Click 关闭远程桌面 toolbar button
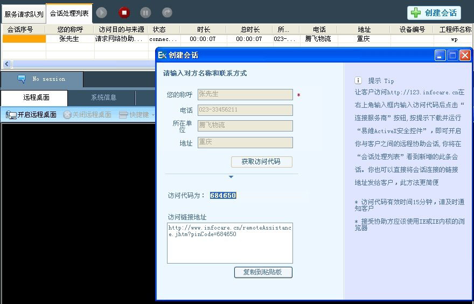Screen dimensions: 474x304 pyautogui.click(x=87, y=115)
